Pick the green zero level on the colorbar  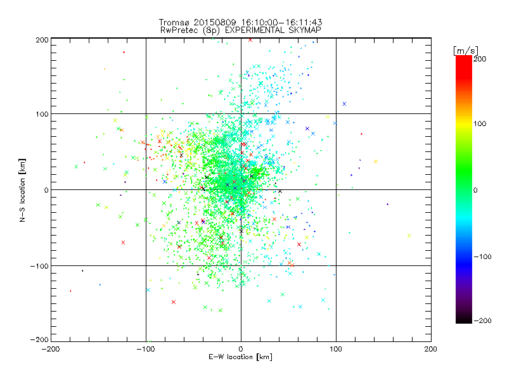(x=464, y=189)
